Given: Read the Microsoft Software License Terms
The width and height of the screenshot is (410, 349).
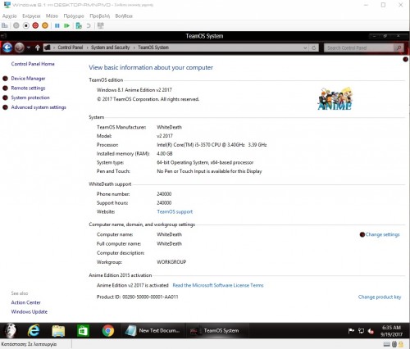Looking at the screenshot, I should pos(218,285).
